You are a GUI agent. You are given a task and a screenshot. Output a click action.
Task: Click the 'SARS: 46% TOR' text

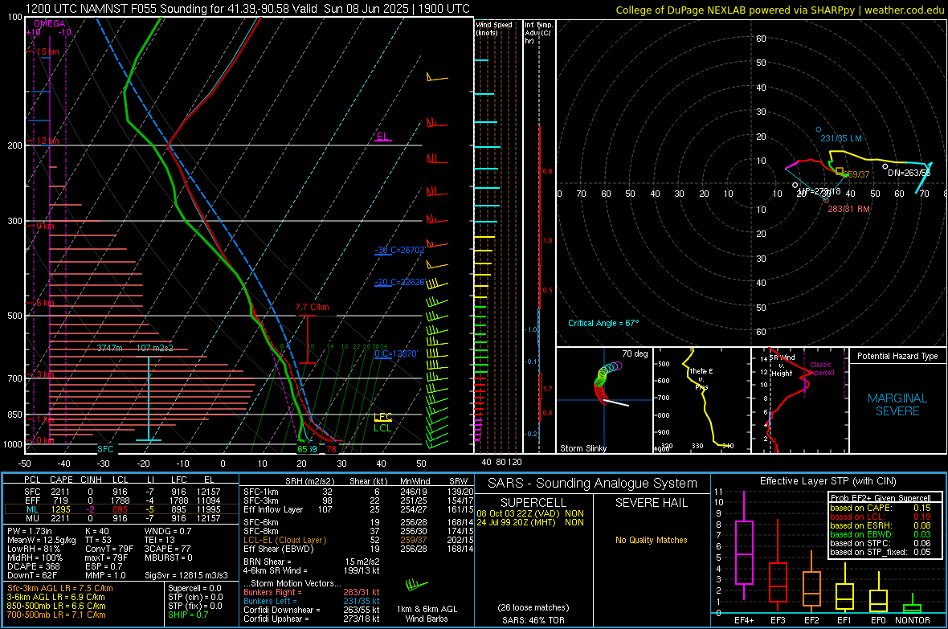tap(533, 620)
